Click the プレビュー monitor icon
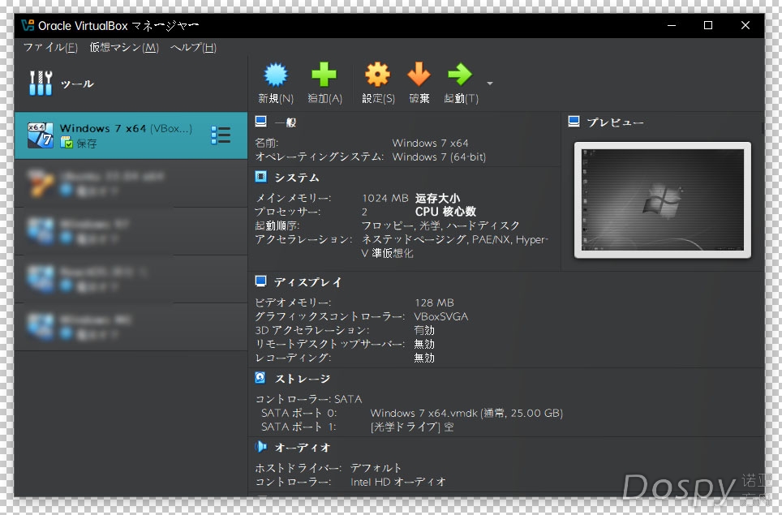The width and height of the screenshot is (782, 515). pos(574,121)
